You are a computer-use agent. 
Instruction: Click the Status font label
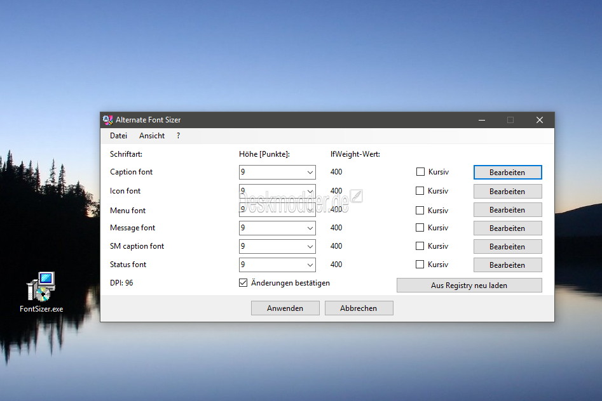[128, 265]
